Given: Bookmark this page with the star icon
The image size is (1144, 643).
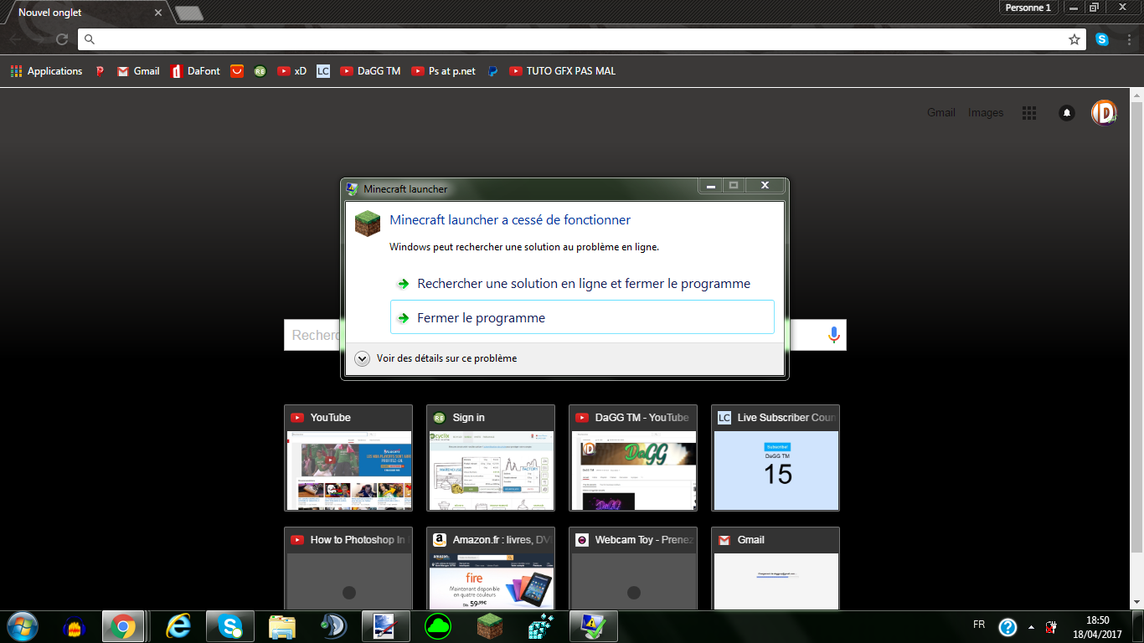Looking at the screenshot, I should 1074,39.
